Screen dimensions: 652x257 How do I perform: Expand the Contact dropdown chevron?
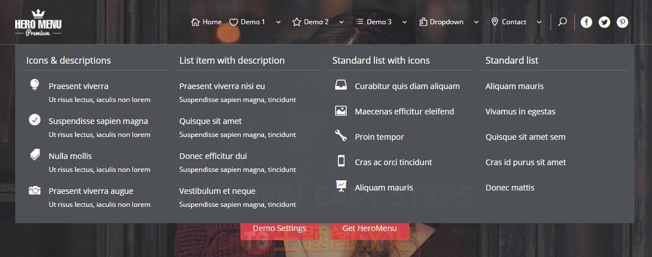point(539,22)
